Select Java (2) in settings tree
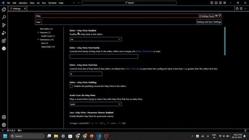 pos(44,43)
